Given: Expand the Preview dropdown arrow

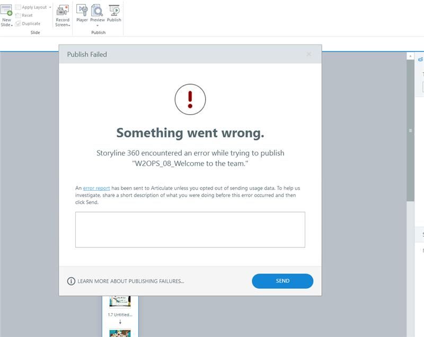Looking at the screenshot, I should (x=98, y=25).
